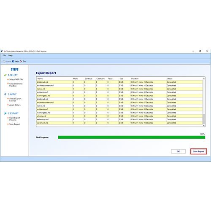Screen dimensions: 211x211
Task: Click the green checkmark beside 1. SELECT
Action: pyautogui.click(x=5, y=75)
